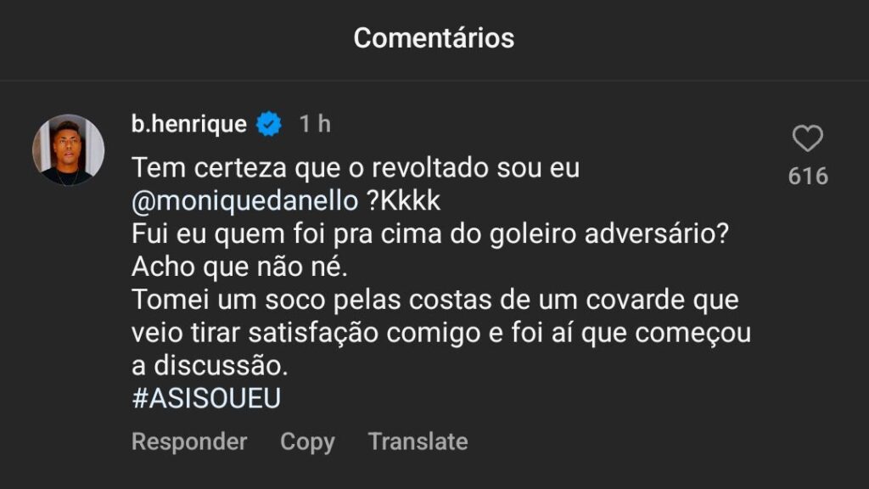Screen dimensions: 869x489
Task: View the 616 likes count
Action: pyautogui.click(x=807, y=176)
